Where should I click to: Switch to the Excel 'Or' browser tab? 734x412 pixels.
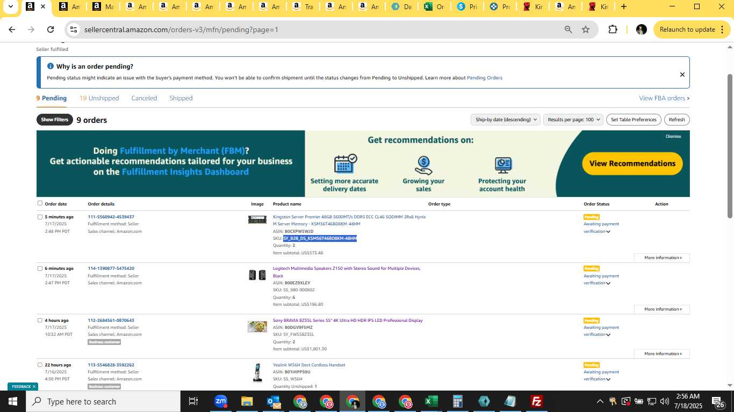pos(434,7)
